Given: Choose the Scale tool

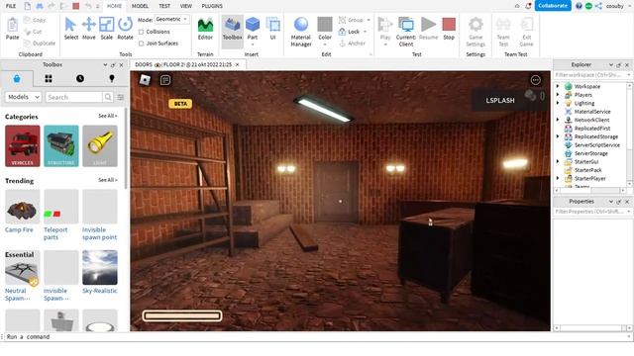Looking at the screenshot, I should (106, 29).
